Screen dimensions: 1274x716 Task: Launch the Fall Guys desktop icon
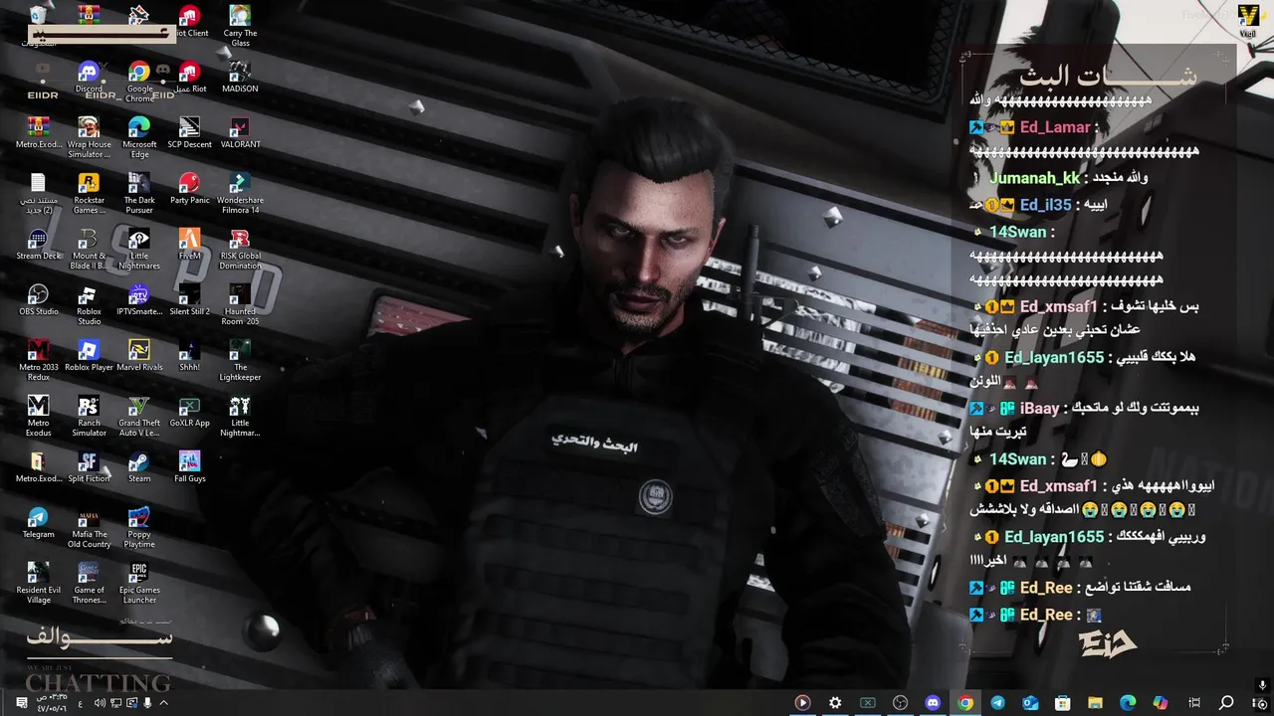[189, 467]
